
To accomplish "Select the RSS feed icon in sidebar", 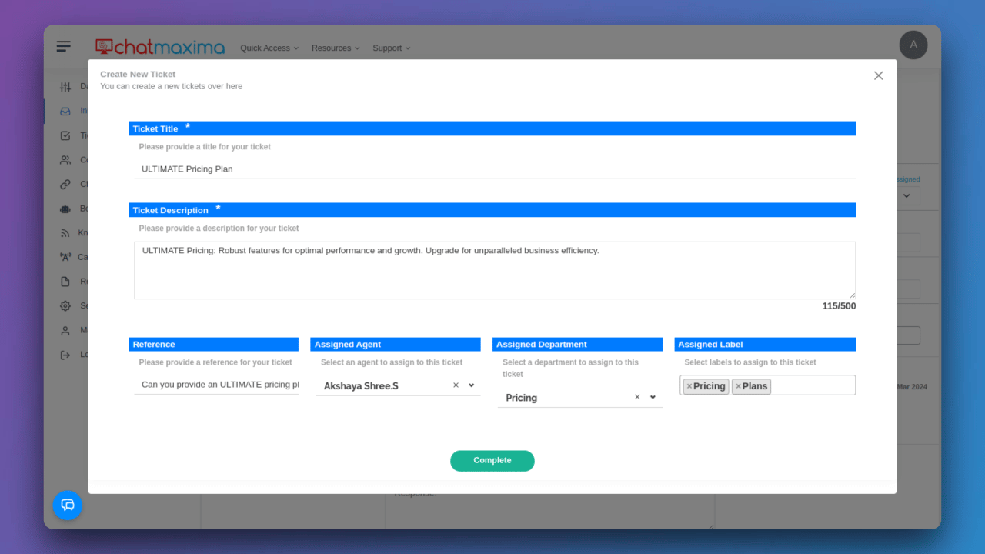I will click(x=65, y=233).
